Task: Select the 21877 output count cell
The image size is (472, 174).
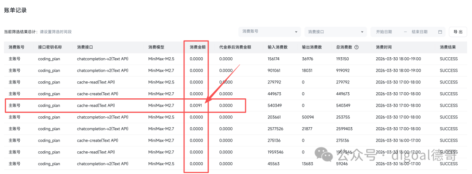Action: pyautogui.click(x=307, y=129)
